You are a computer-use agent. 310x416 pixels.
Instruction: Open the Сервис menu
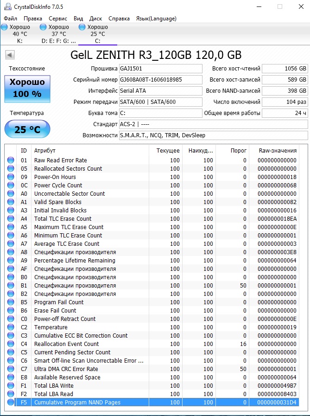(x=58, y=19)
